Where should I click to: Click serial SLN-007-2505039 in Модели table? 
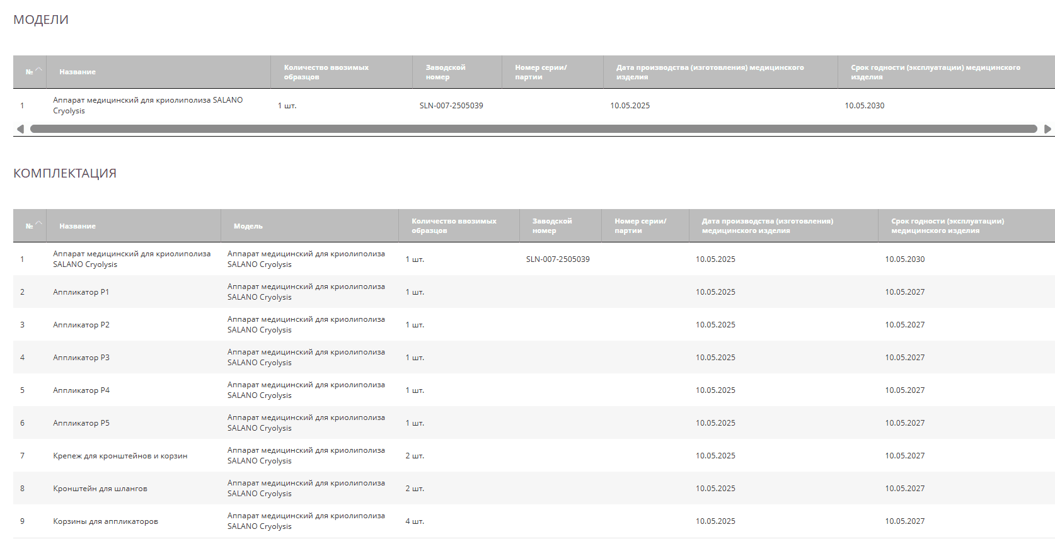[x=451, y=106]
